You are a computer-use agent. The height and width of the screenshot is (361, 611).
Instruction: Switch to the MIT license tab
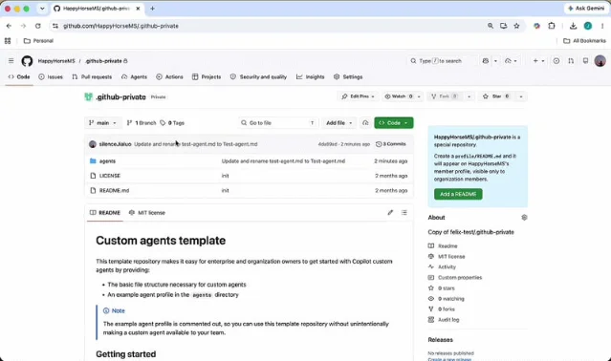tap(147, 213)
